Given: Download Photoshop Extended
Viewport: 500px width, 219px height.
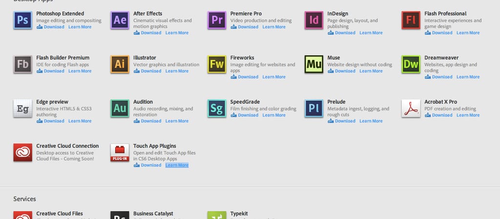Looking at the screenshot, I should point(51,27).
